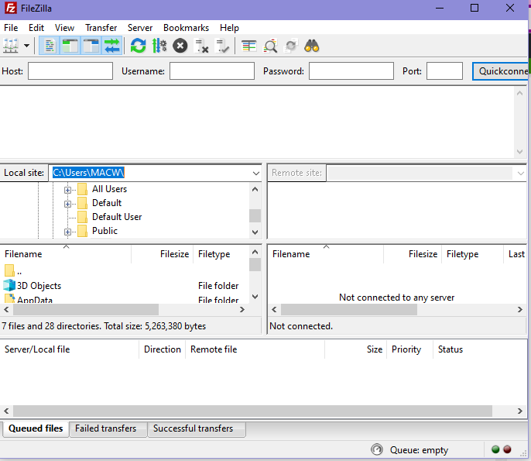Screen dimensions: 531x461
Task: Click the Status column header in queue
Action: [x=480, y=349]
